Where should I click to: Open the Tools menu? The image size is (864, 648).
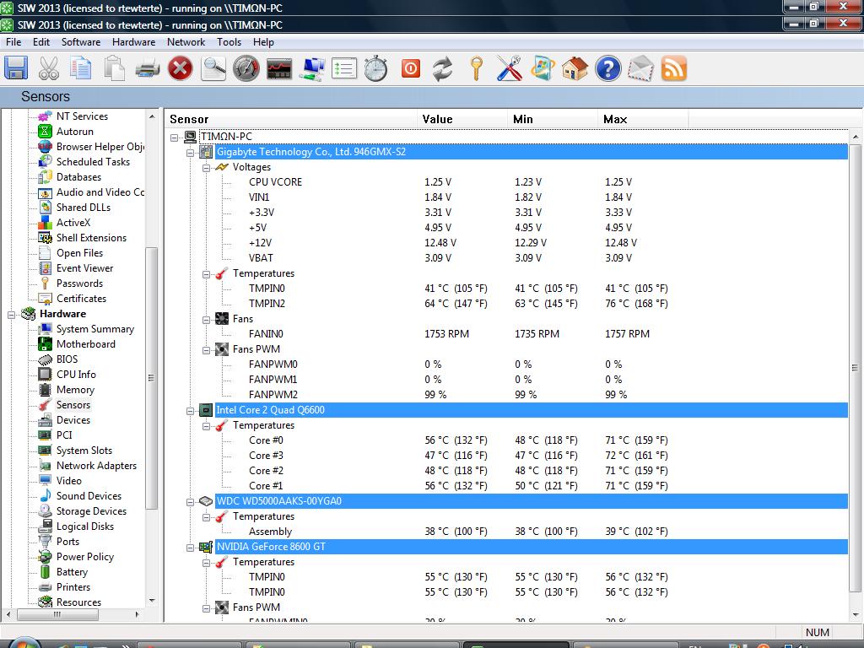pyautogui.click(x=229, y=42)
